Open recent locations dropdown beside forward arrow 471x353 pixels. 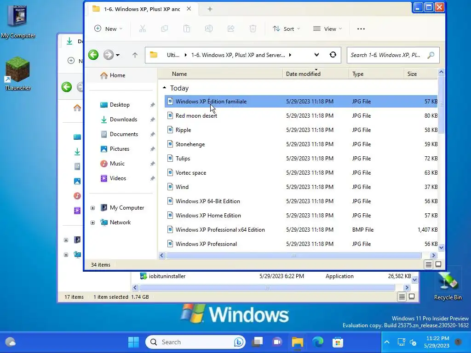pos(118,55)
